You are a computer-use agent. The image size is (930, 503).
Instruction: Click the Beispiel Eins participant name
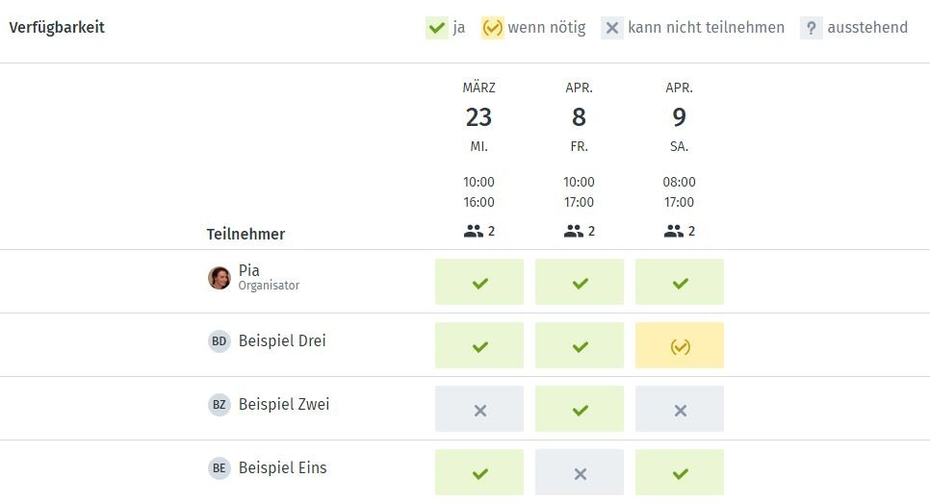[282, 468]
